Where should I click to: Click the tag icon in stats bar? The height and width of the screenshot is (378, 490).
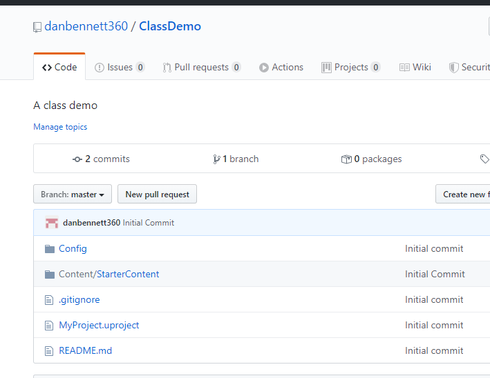tap(484, 159)
